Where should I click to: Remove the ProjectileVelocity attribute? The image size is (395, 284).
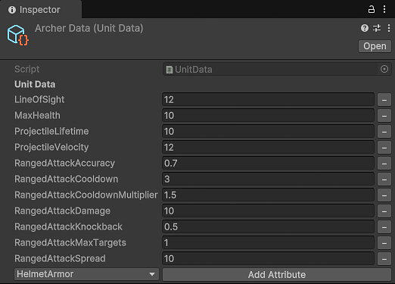(384, 148)
